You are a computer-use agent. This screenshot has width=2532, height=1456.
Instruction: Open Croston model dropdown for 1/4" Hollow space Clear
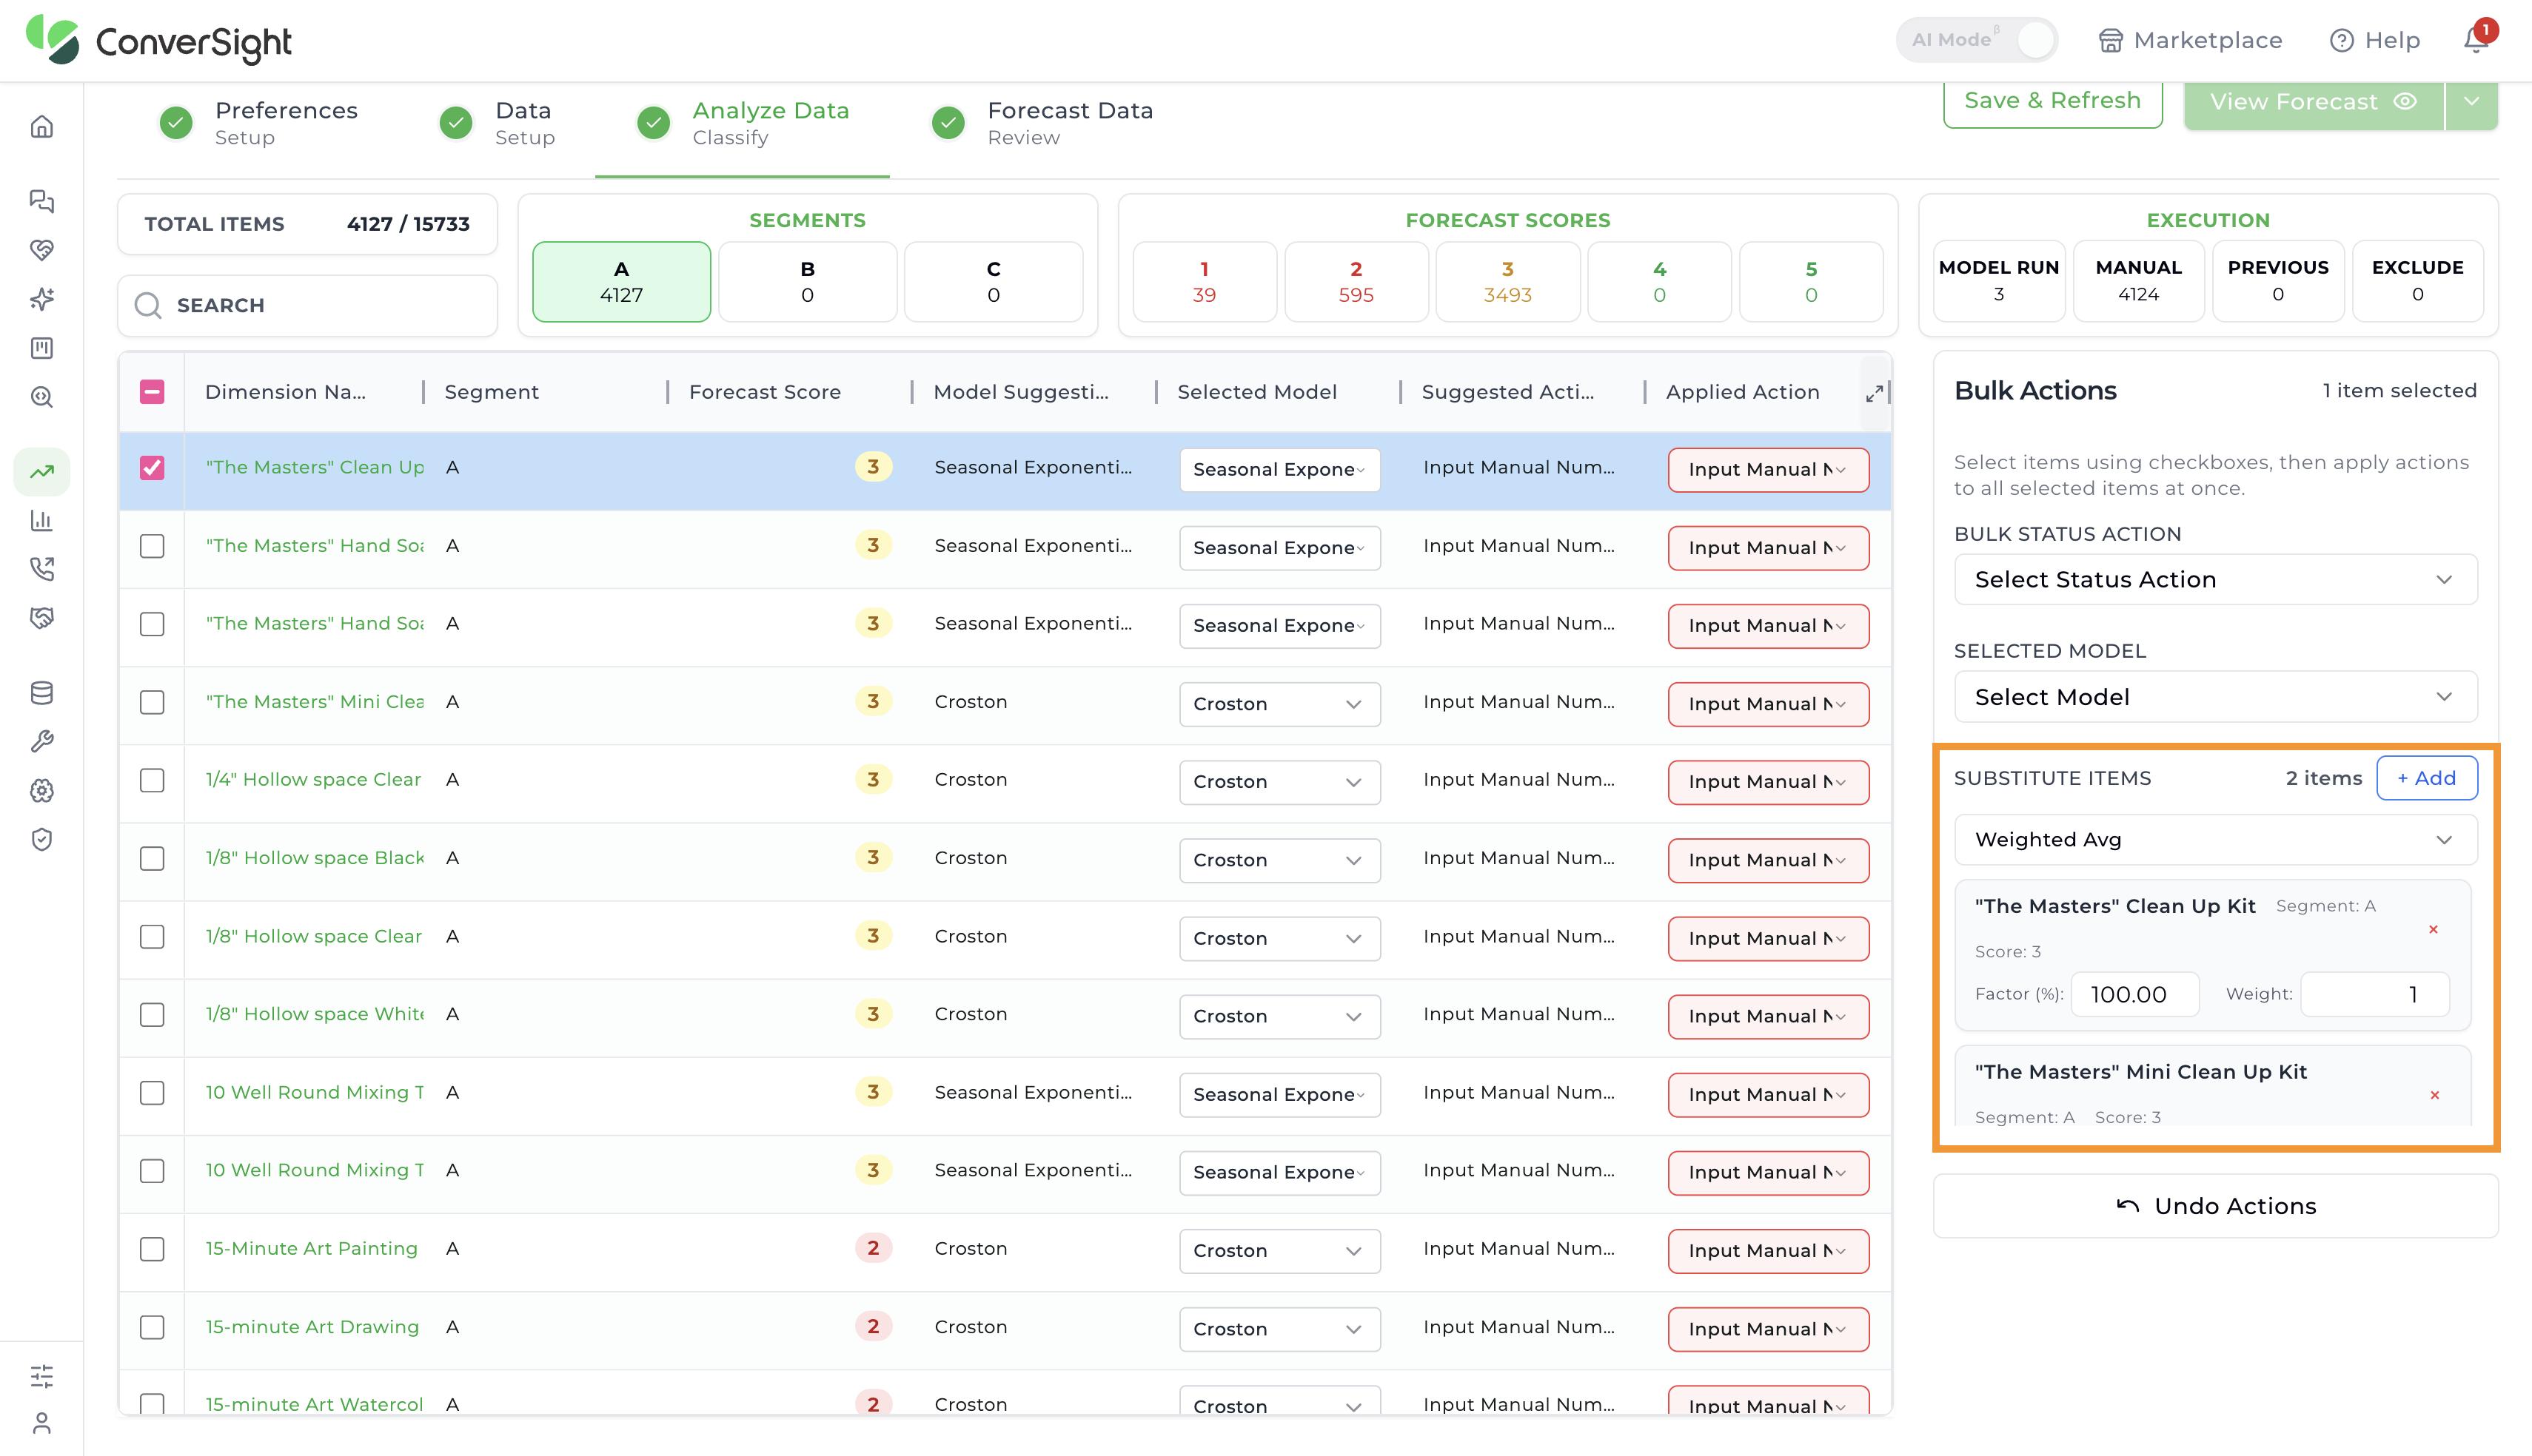(1279, 782)
